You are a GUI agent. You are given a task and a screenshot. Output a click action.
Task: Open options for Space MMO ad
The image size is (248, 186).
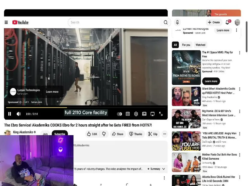pos(240,53)
